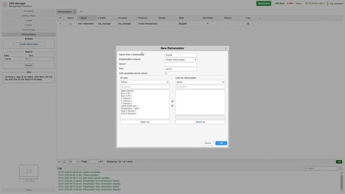Confirm the dialog with OK button
The height and width of the screenshot is (194, 345).
coord(221,143)
